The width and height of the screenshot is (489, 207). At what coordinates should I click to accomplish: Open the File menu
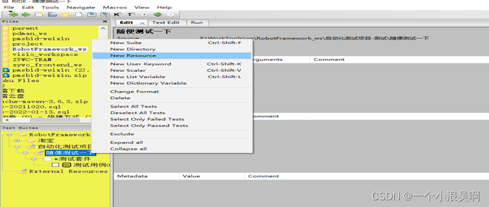(9, 7)
